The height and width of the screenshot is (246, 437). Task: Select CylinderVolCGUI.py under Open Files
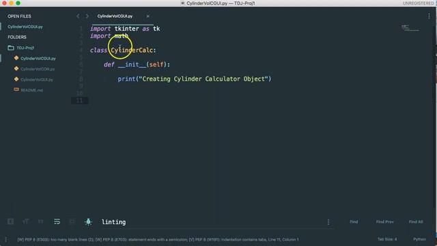click(x=25, y=27)
